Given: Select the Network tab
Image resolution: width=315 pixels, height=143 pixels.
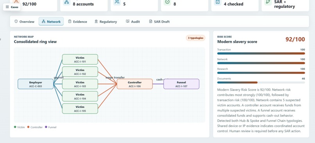Looking at the screenshot, I should click(51, 21).
